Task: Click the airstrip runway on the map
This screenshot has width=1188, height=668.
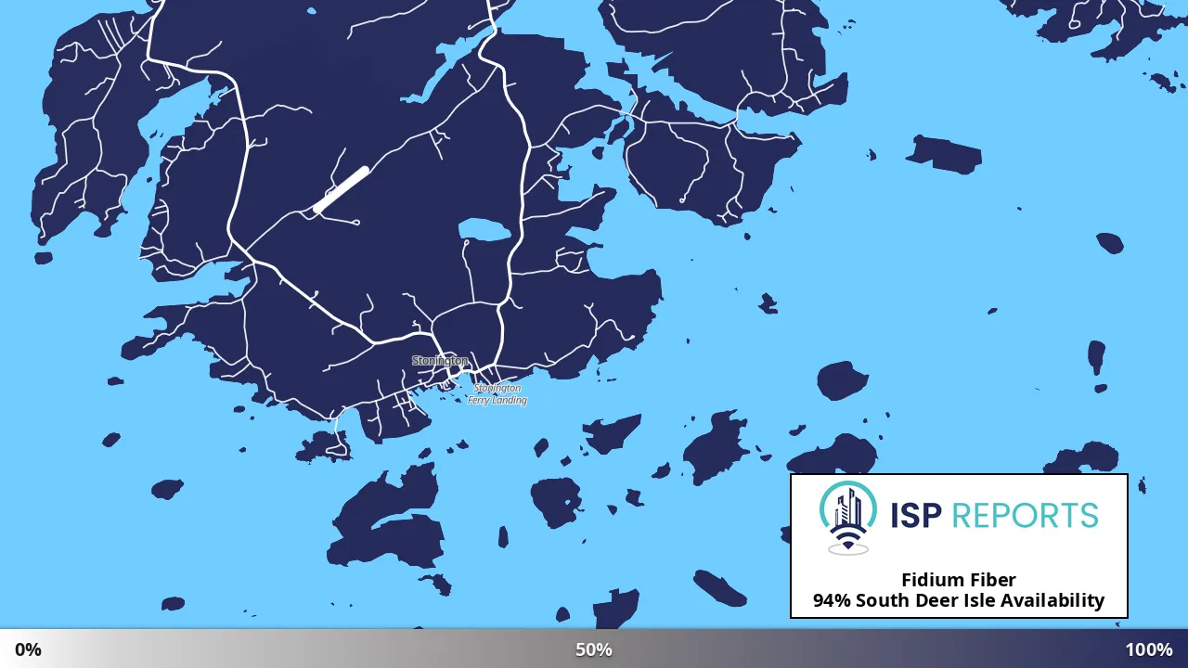Action: (x=341, y=189)
